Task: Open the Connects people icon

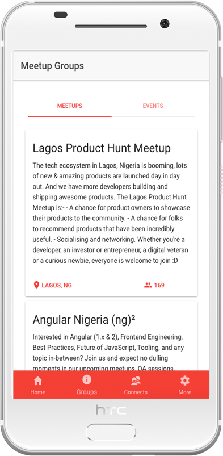Action: 136,380
